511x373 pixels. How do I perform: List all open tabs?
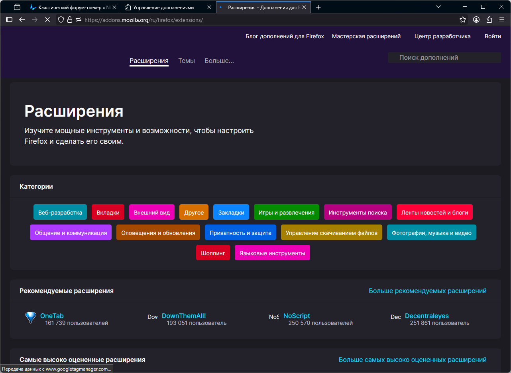(x=438, y=7)
